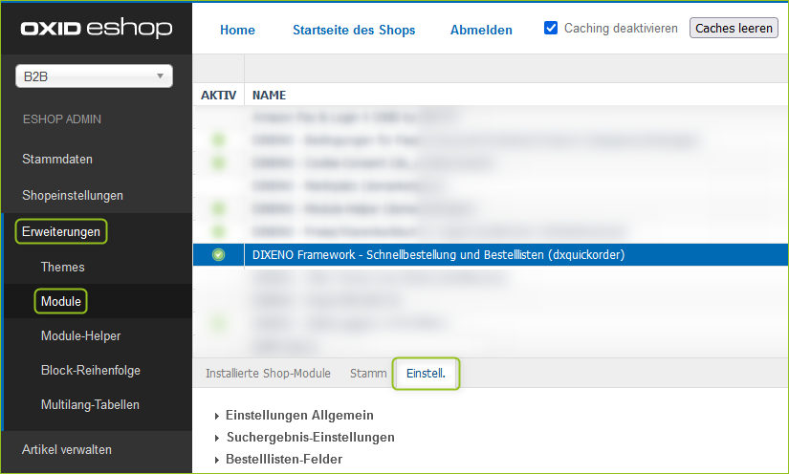The height and width of the screenshot is (474, 789).
Task: Open Shopeinstellungen menu in sidebar
Action: (x=73, y=196)
